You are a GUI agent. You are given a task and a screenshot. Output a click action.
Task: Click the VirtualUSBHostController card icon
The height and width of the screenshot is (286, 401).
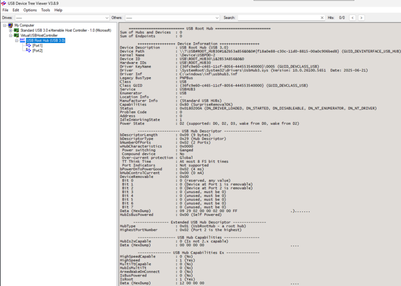point(16,35)
